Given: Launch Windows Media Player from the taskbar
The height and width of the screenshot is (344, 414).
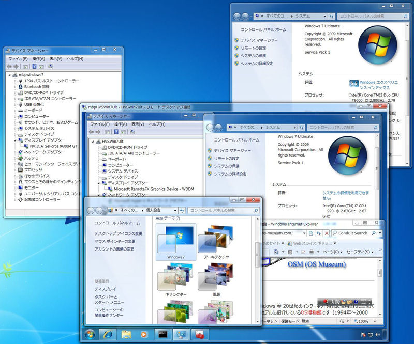Looking at the screenshot, I should click(144, 335).
